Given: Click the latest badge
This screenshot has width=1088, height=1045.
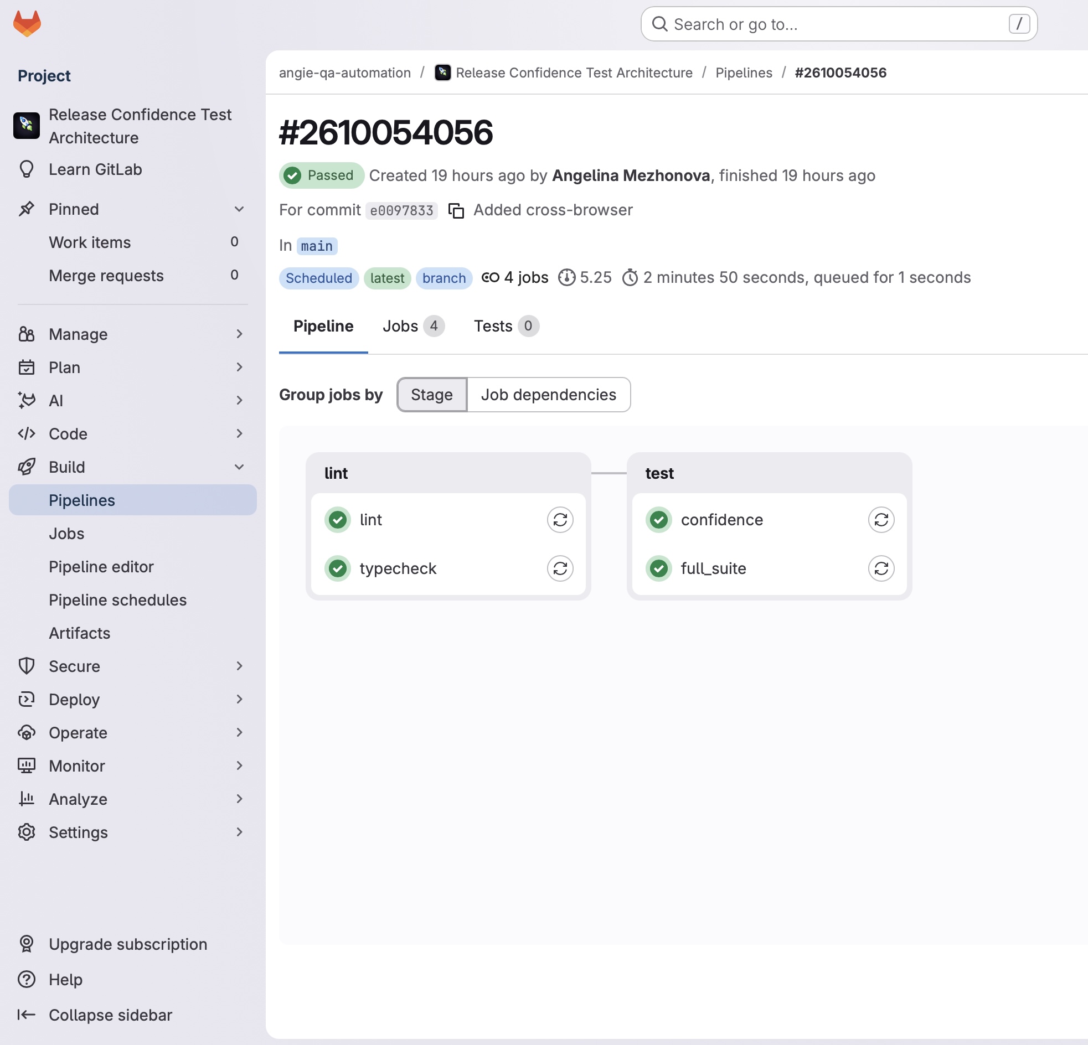Looking at the screenshot, I should 387,278.
